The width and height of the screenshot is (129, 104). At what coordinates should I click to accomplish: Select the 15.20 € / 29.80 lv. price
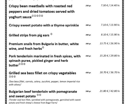[110, 56]
